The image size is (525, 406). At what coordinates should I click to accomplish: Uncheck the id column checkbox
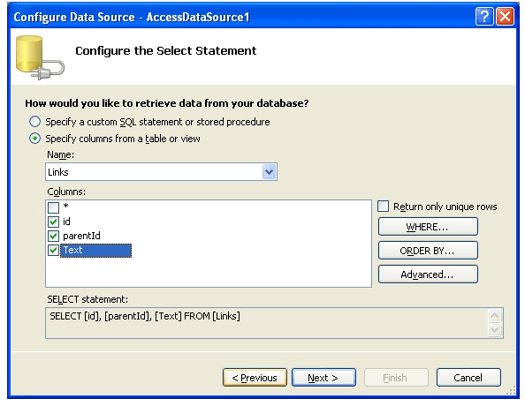pyautogui.click(x=53, y=222)
